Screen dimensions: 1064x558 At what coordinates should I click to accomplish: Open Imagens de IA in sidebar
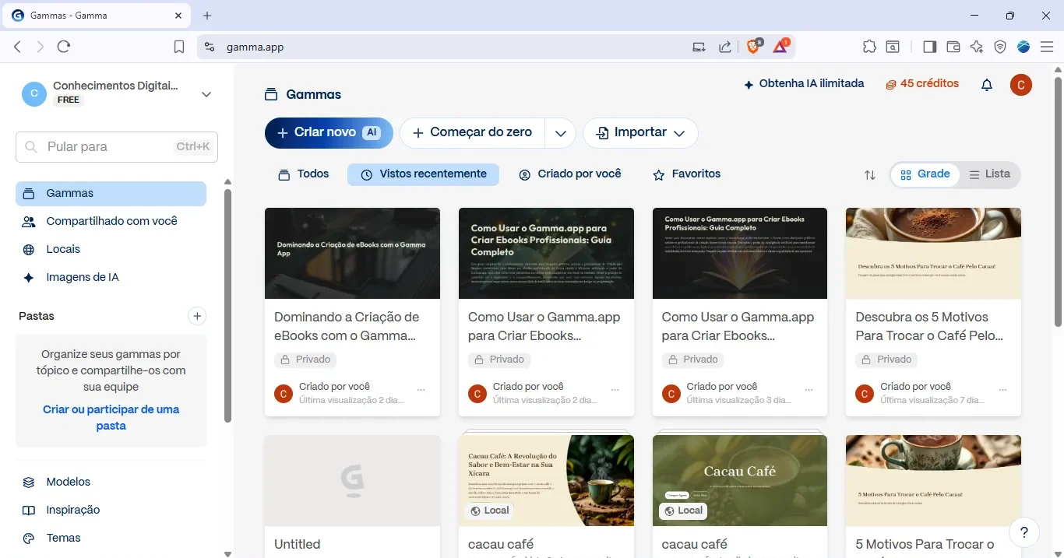[x=111, y=277]
